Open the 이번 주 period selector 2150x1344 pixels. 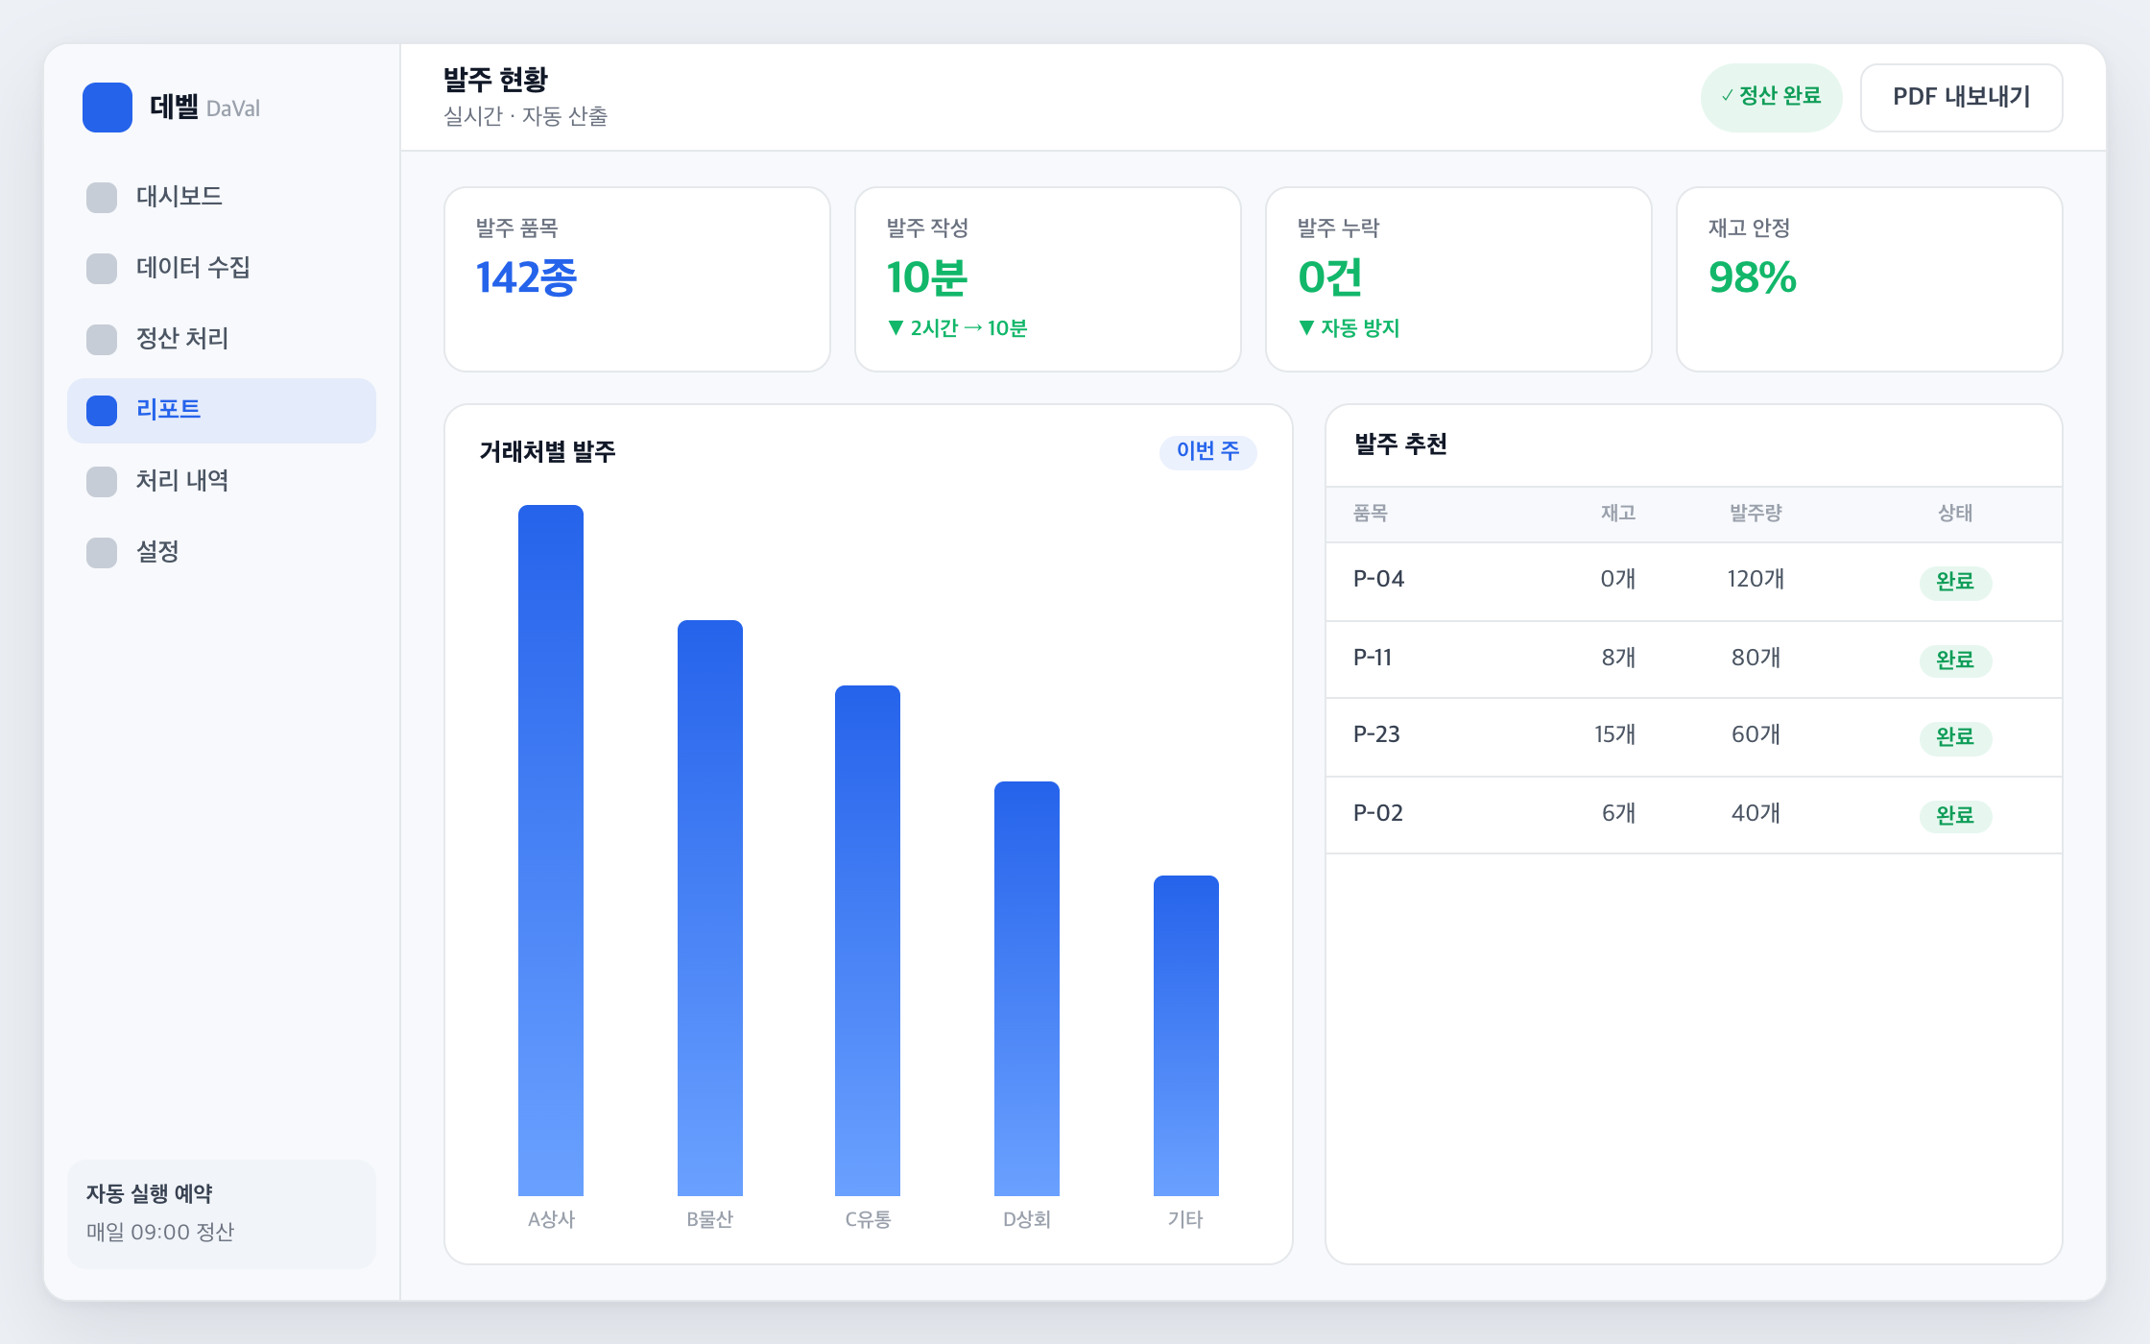1207,451
